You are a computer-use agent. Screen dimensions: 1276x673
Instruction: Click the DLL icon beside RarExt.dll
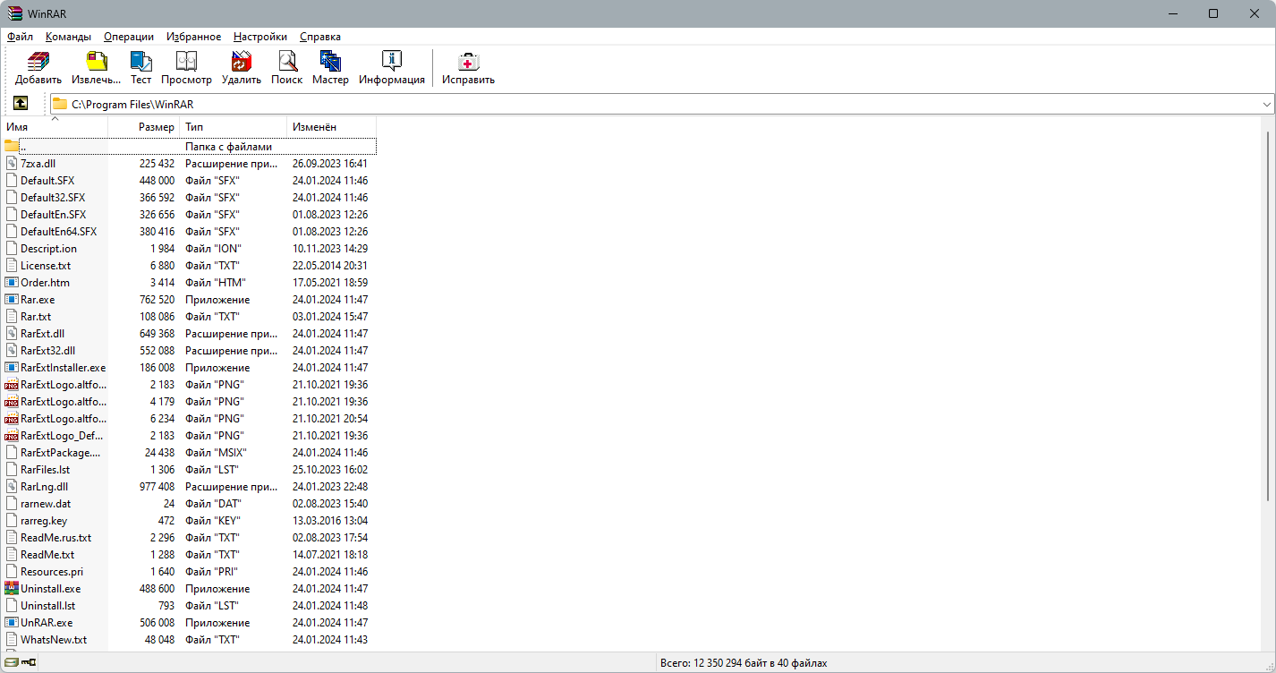[x=12, y=334]
